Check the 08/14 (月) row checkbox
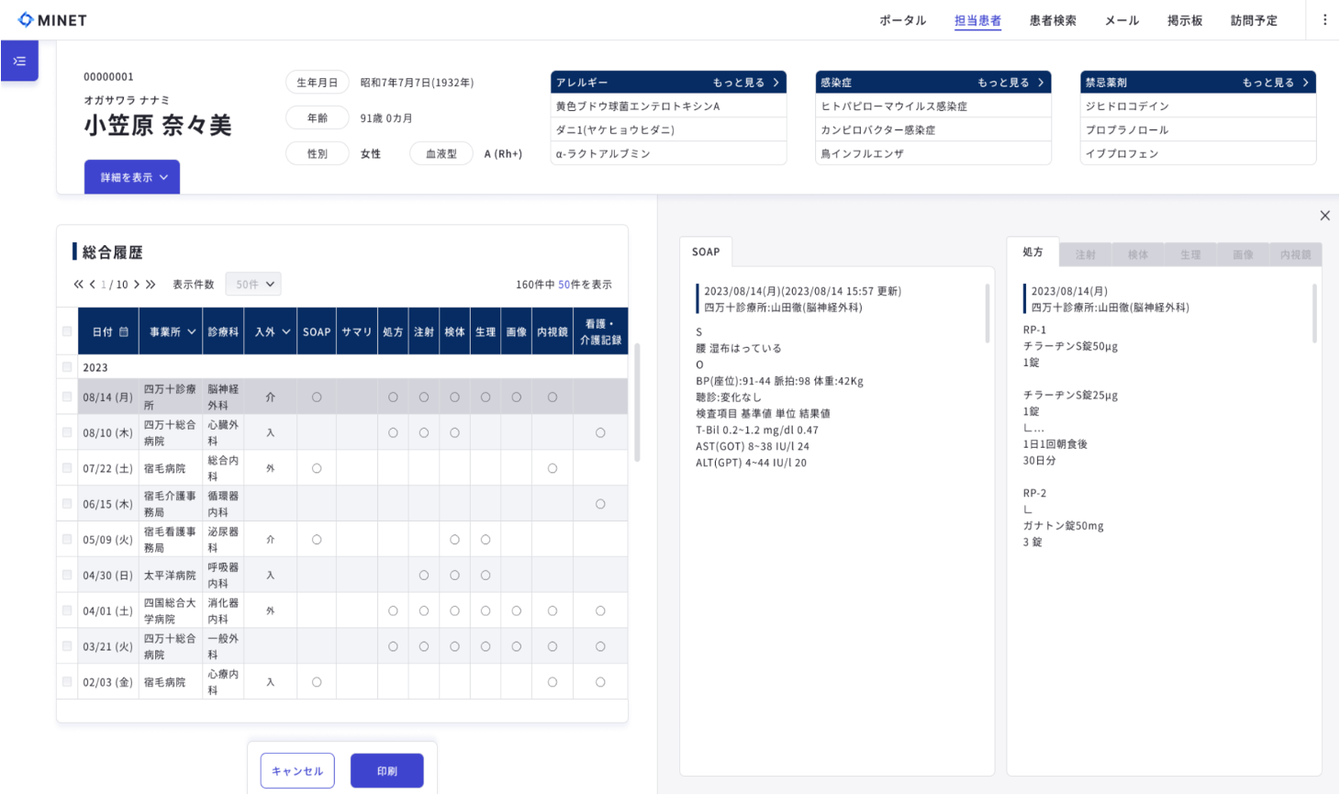 (x=67, y=397)
